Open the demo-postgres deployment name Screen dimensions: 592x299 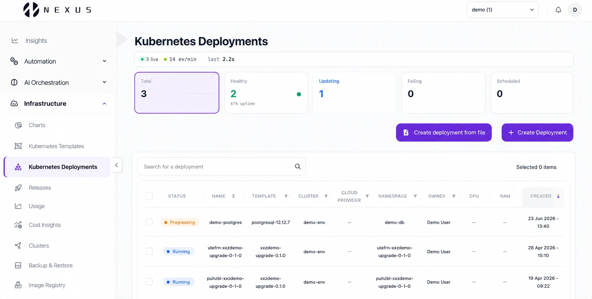pos(226,223)
